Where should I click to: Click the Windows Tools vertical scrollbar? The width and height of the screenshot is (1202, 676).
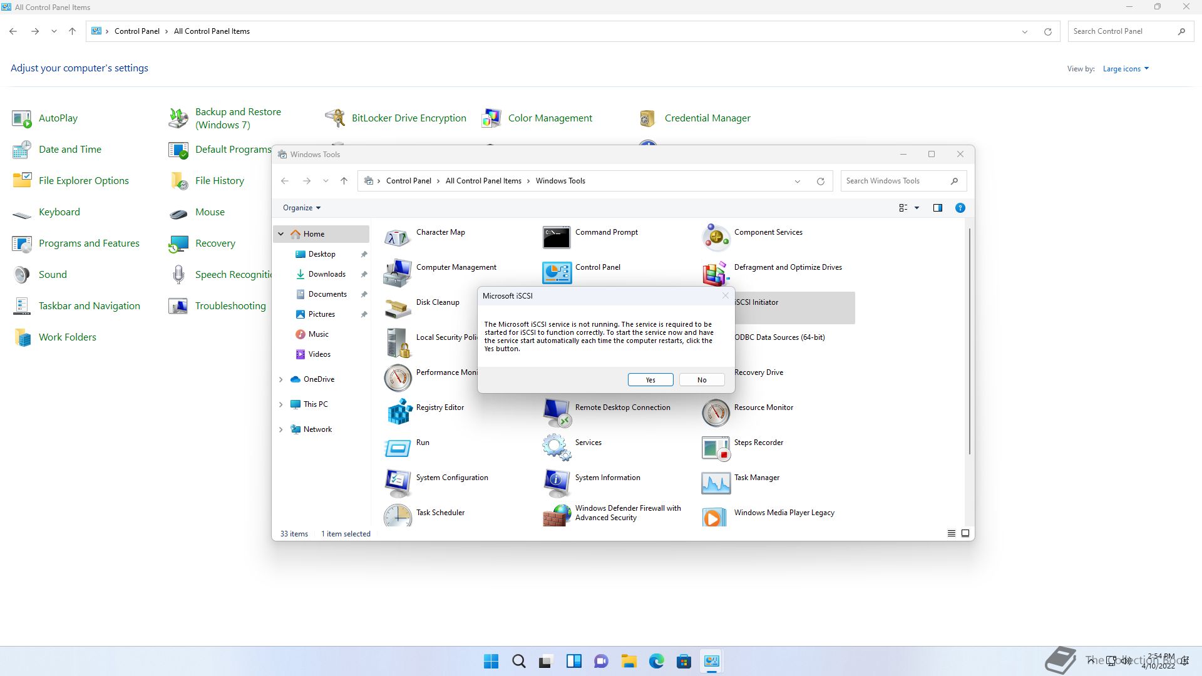pos(970,341)
